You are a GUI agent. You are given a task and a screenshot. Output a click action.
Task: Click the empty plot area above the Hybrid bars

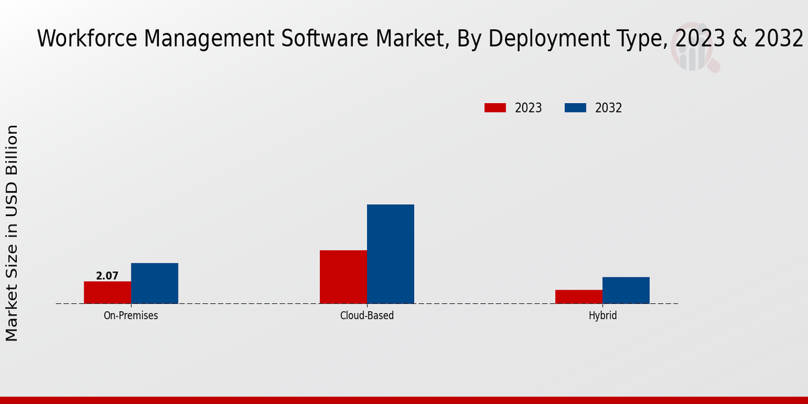tap(603, 202)
